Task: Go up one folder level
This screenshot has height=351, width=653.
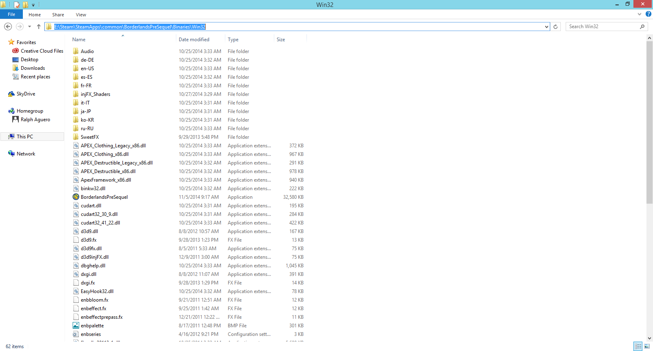Action: pyautogui.click(x=39, y=27)
